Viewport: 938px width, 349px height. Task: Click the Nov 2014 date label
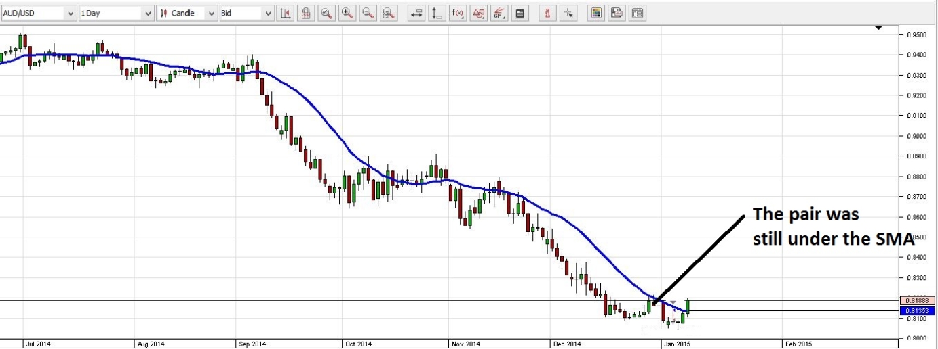[x=467, y=344]
